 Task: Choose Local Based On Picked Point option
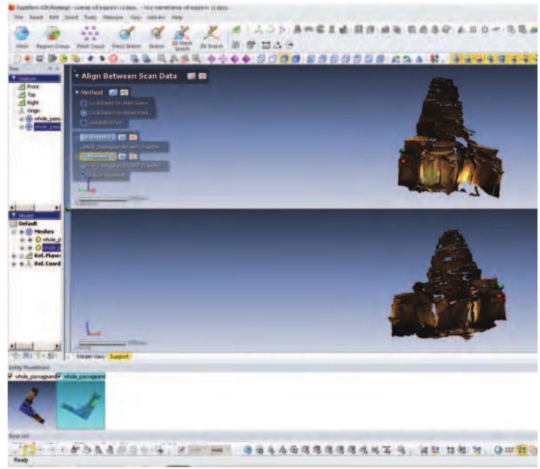tap(83, 113)
